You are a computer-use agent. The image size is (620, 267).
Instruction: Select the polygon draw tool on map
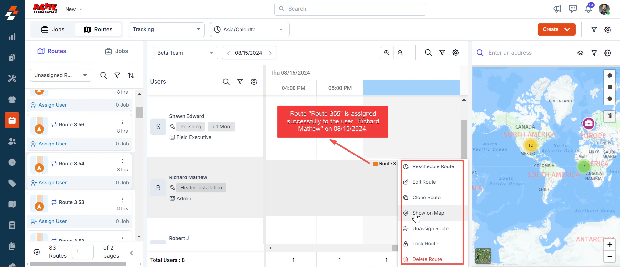click(610, 75)
